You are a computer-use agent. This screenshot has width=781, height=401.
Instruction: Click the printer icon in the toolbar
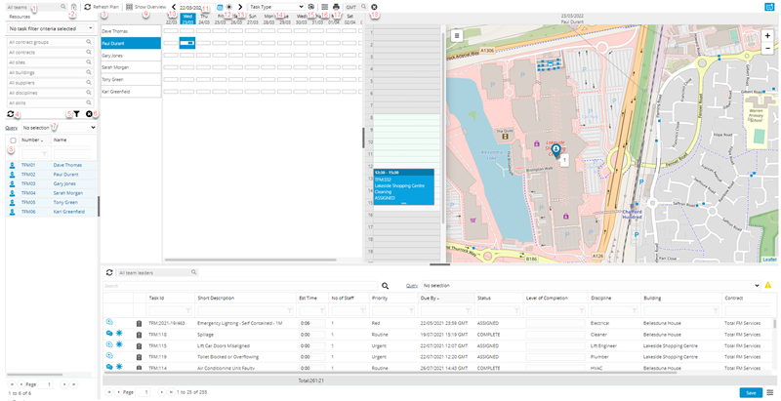336,7
